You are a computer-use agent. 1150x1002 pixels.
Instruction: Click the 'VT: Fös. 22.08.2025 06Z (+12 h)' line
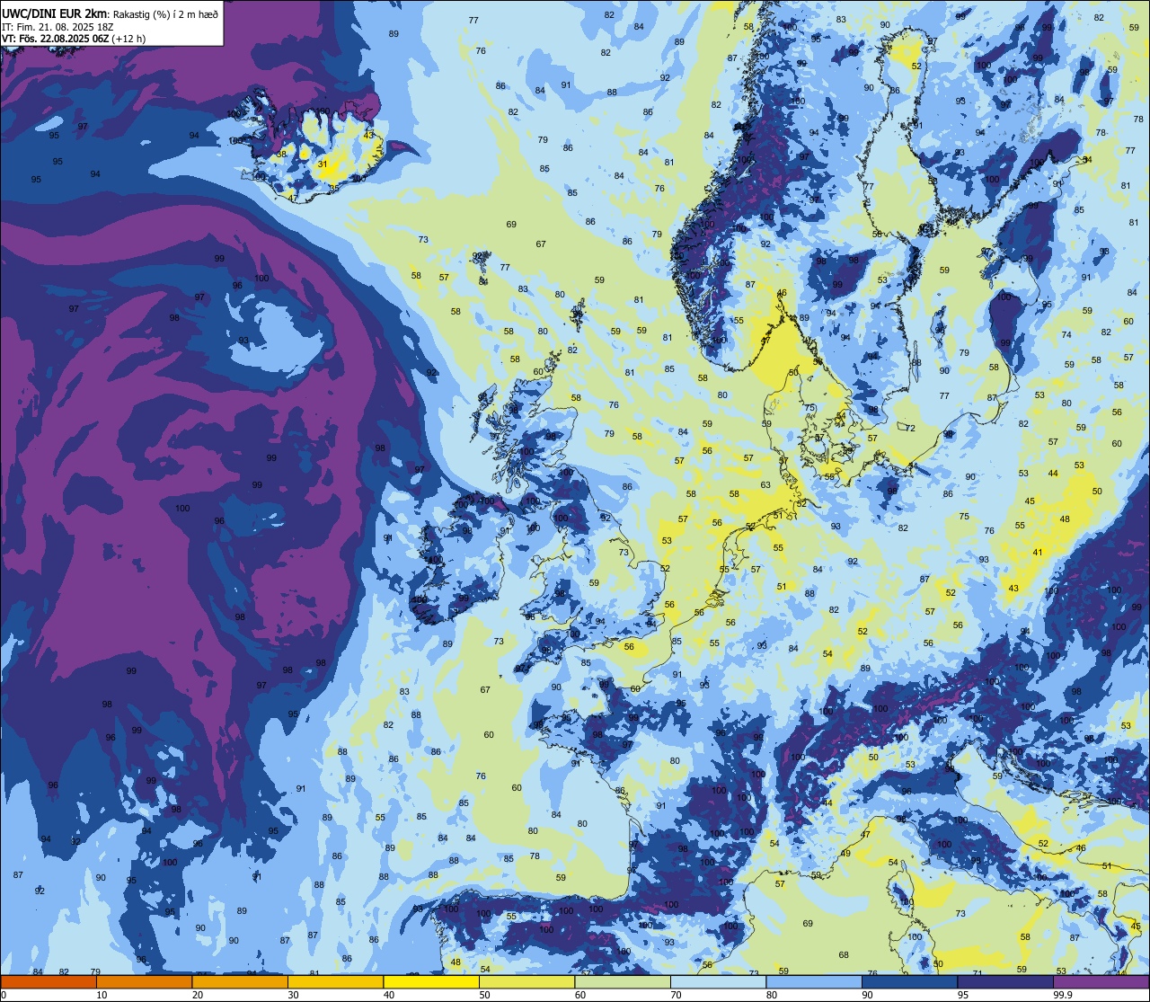[74, 39]
